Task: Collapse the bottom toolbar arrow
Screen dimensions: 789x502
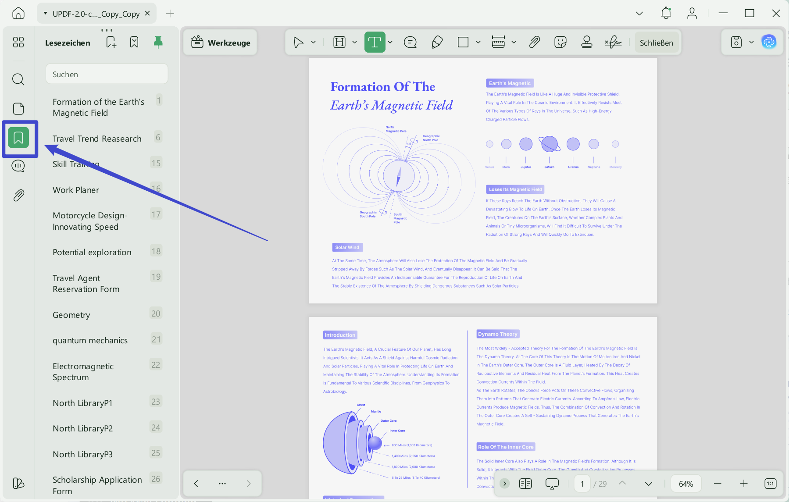Action: (505, 484)
